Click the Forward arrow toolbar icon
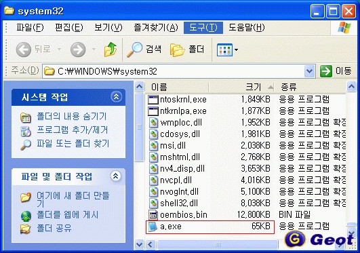The image size is (360, 253). 78,50
